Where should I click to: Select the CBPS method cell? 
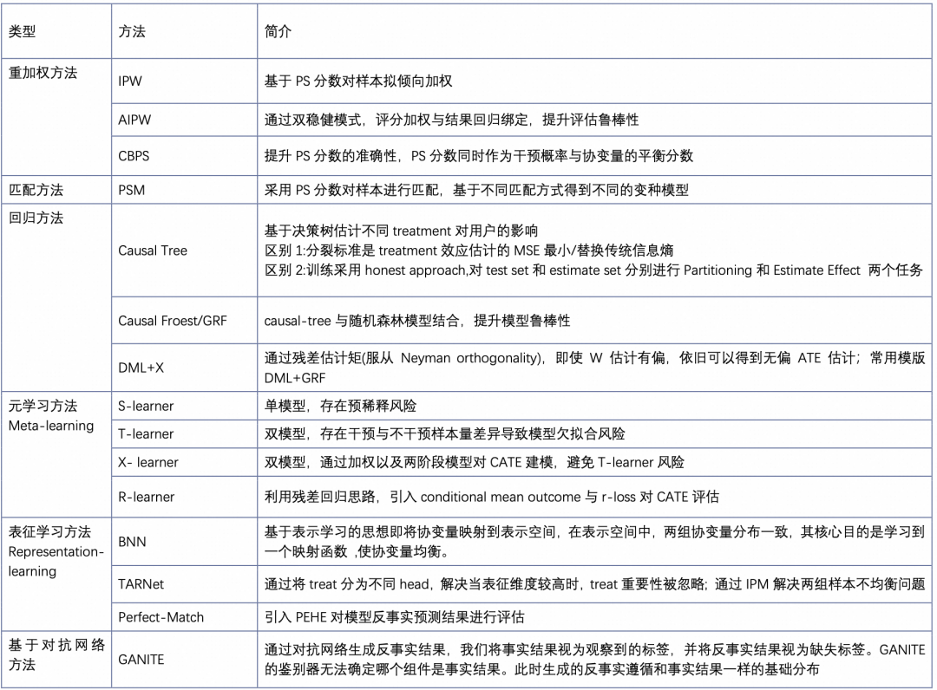pyautogui.click(x=134, y=156)
